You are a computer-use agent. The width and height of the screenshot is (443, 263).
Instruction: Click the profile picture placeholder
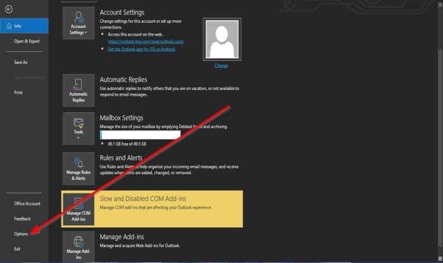coord(222,39)
